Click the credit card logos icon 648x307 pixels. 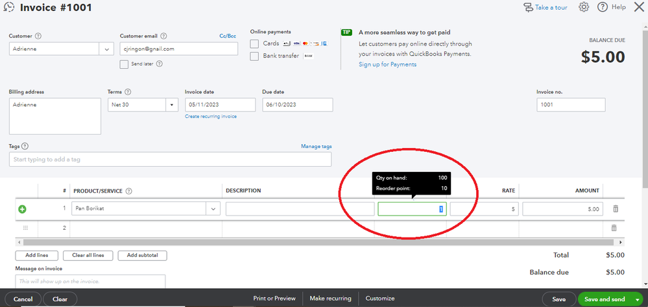coord(306,43)
